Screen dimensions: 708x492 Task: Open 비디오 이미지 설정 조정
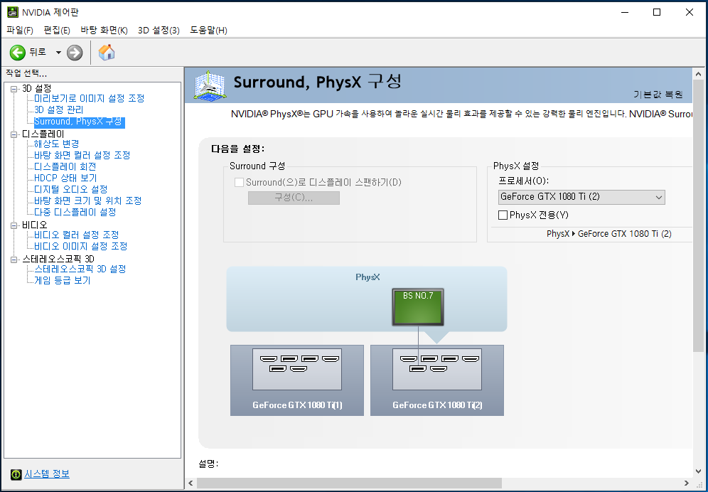81,246
